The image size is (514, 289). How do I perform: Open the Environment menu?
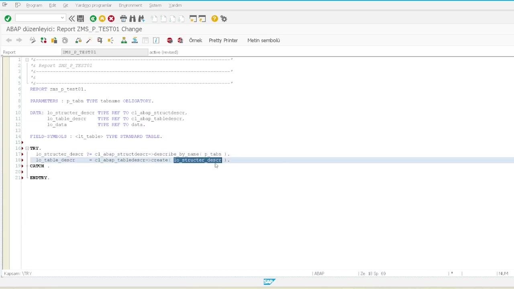[131, 5]
